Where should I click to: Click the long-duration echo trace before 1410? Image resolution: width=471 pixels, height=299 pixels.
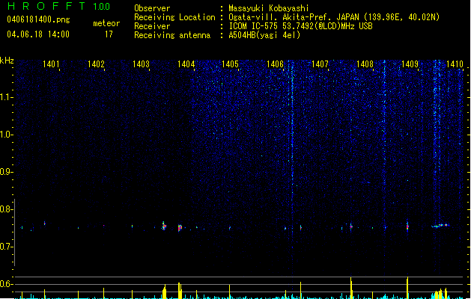click(440, 226)
